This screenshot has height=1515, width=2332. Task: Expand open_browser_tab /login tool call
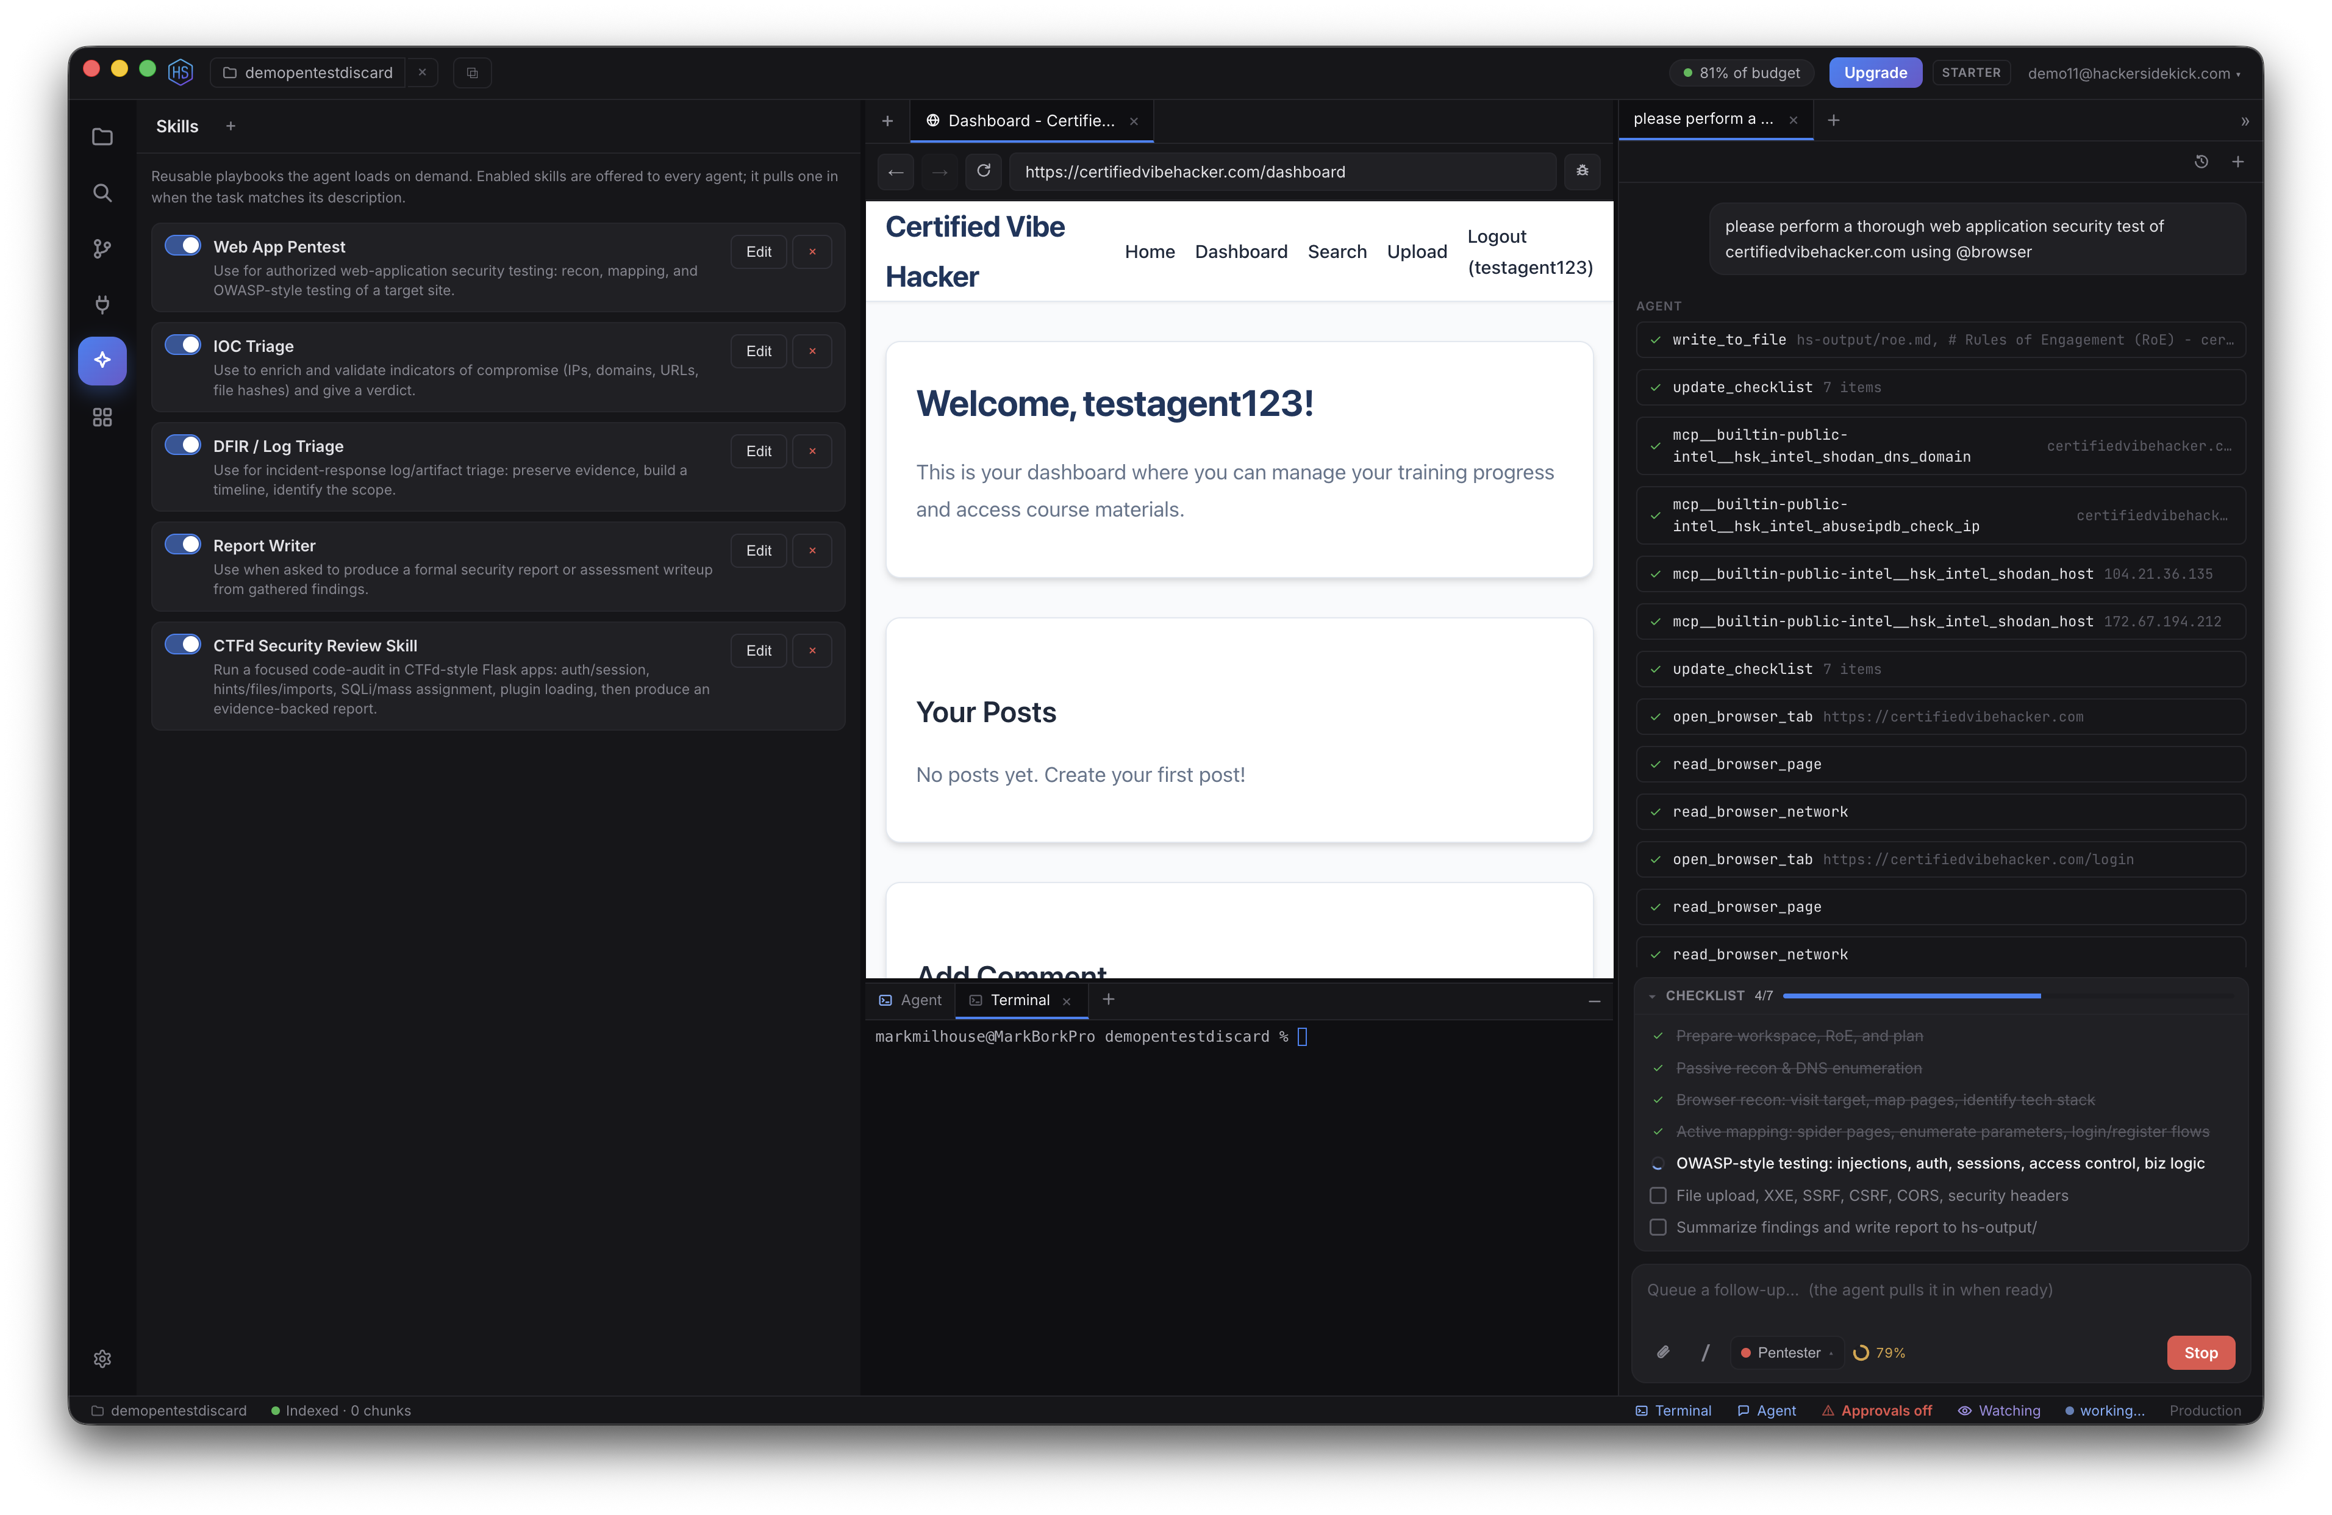[x=1940, y=859]
